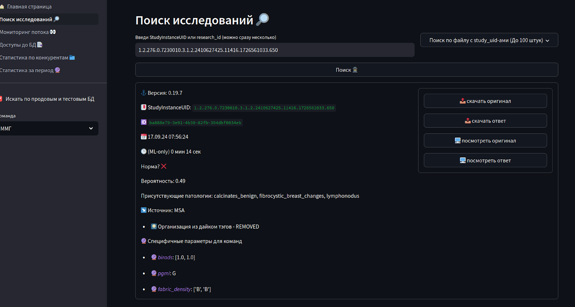Click the purple ID badge icon
The height and width of the screenshot is (307, 575).
point(144,122)
